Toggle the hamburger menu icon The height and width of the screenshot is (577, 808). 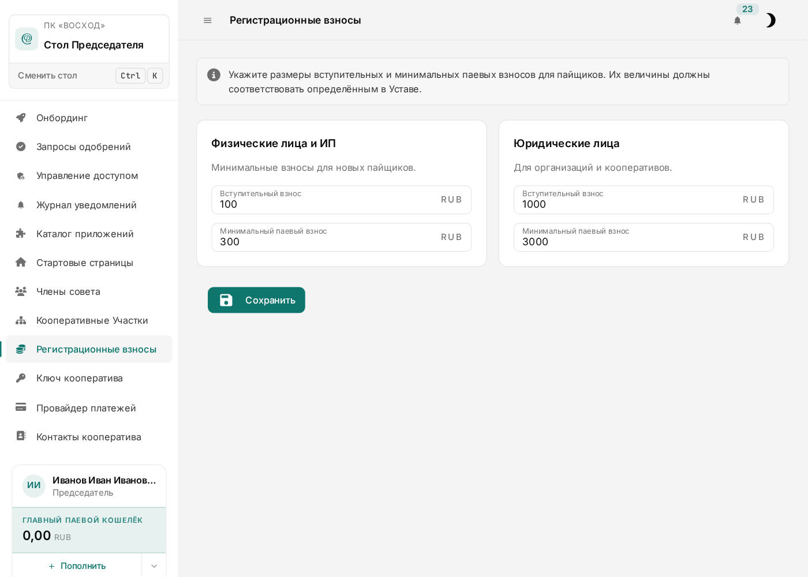(x=208, y=20)
